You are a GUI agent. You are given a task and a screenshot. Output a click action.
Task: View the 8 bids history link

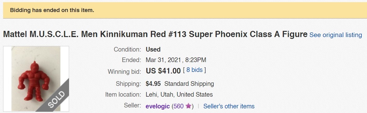pyautogui.click(x=194, y=70)
